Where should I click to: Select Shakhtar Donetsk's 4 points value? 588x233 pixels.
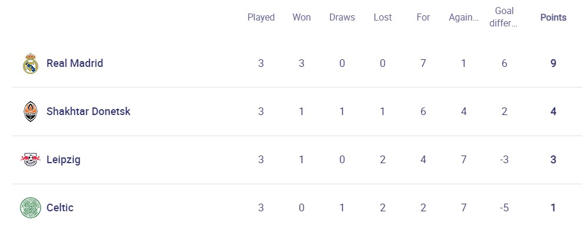pos(553,112)
